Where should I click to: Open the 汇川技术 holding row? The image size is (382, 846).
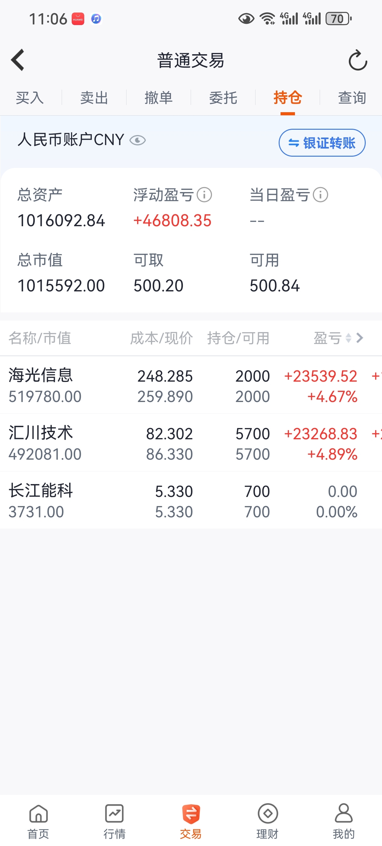pyautogui.click(x=191, y=443)
